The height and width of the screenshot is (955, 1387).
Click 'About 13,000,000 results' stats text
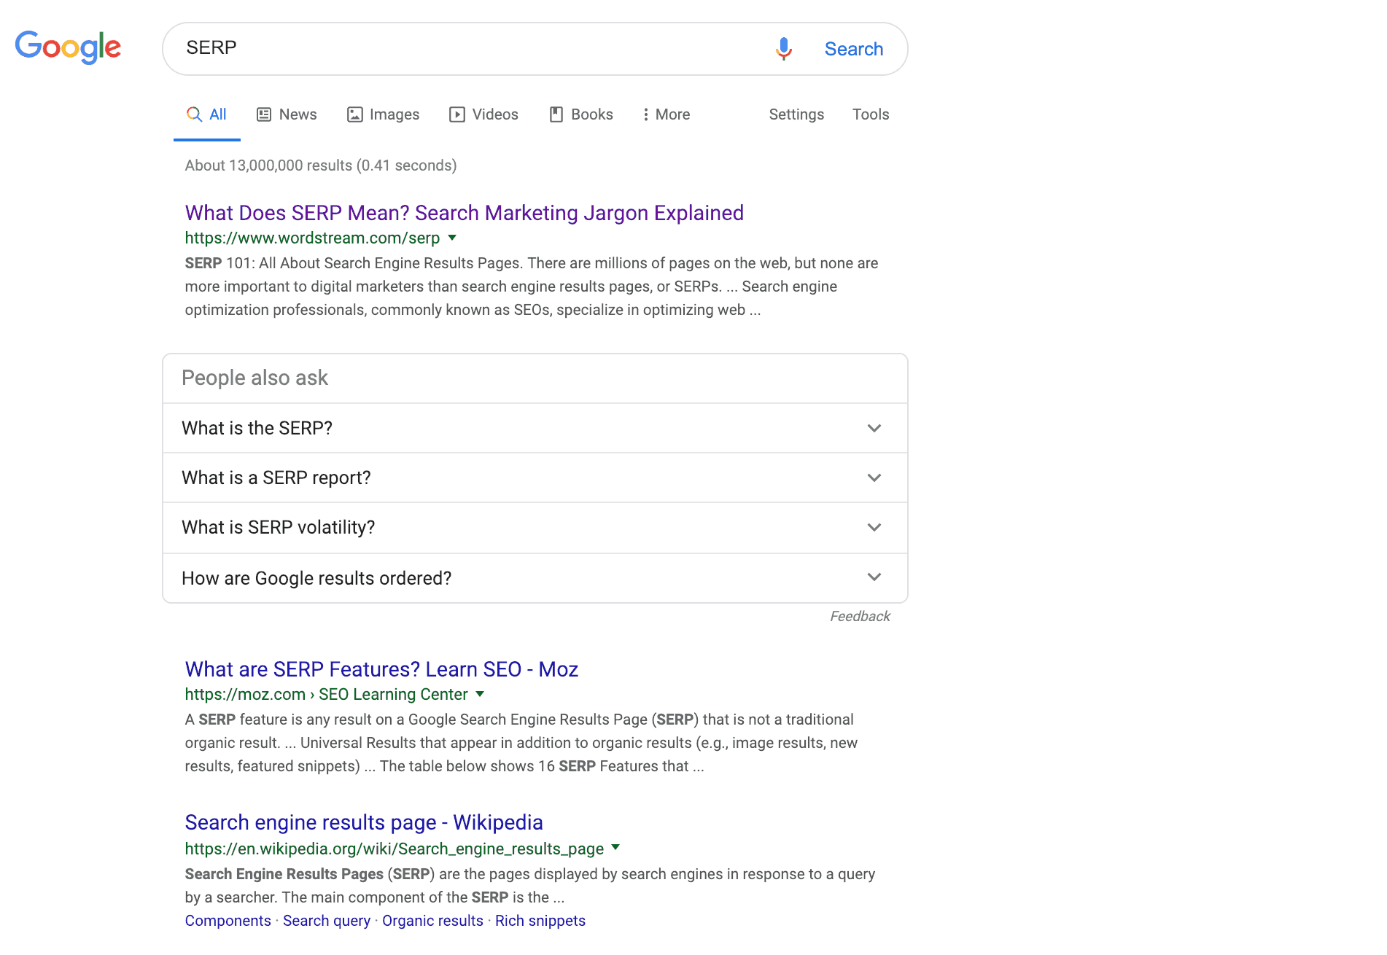click(321, 165)
